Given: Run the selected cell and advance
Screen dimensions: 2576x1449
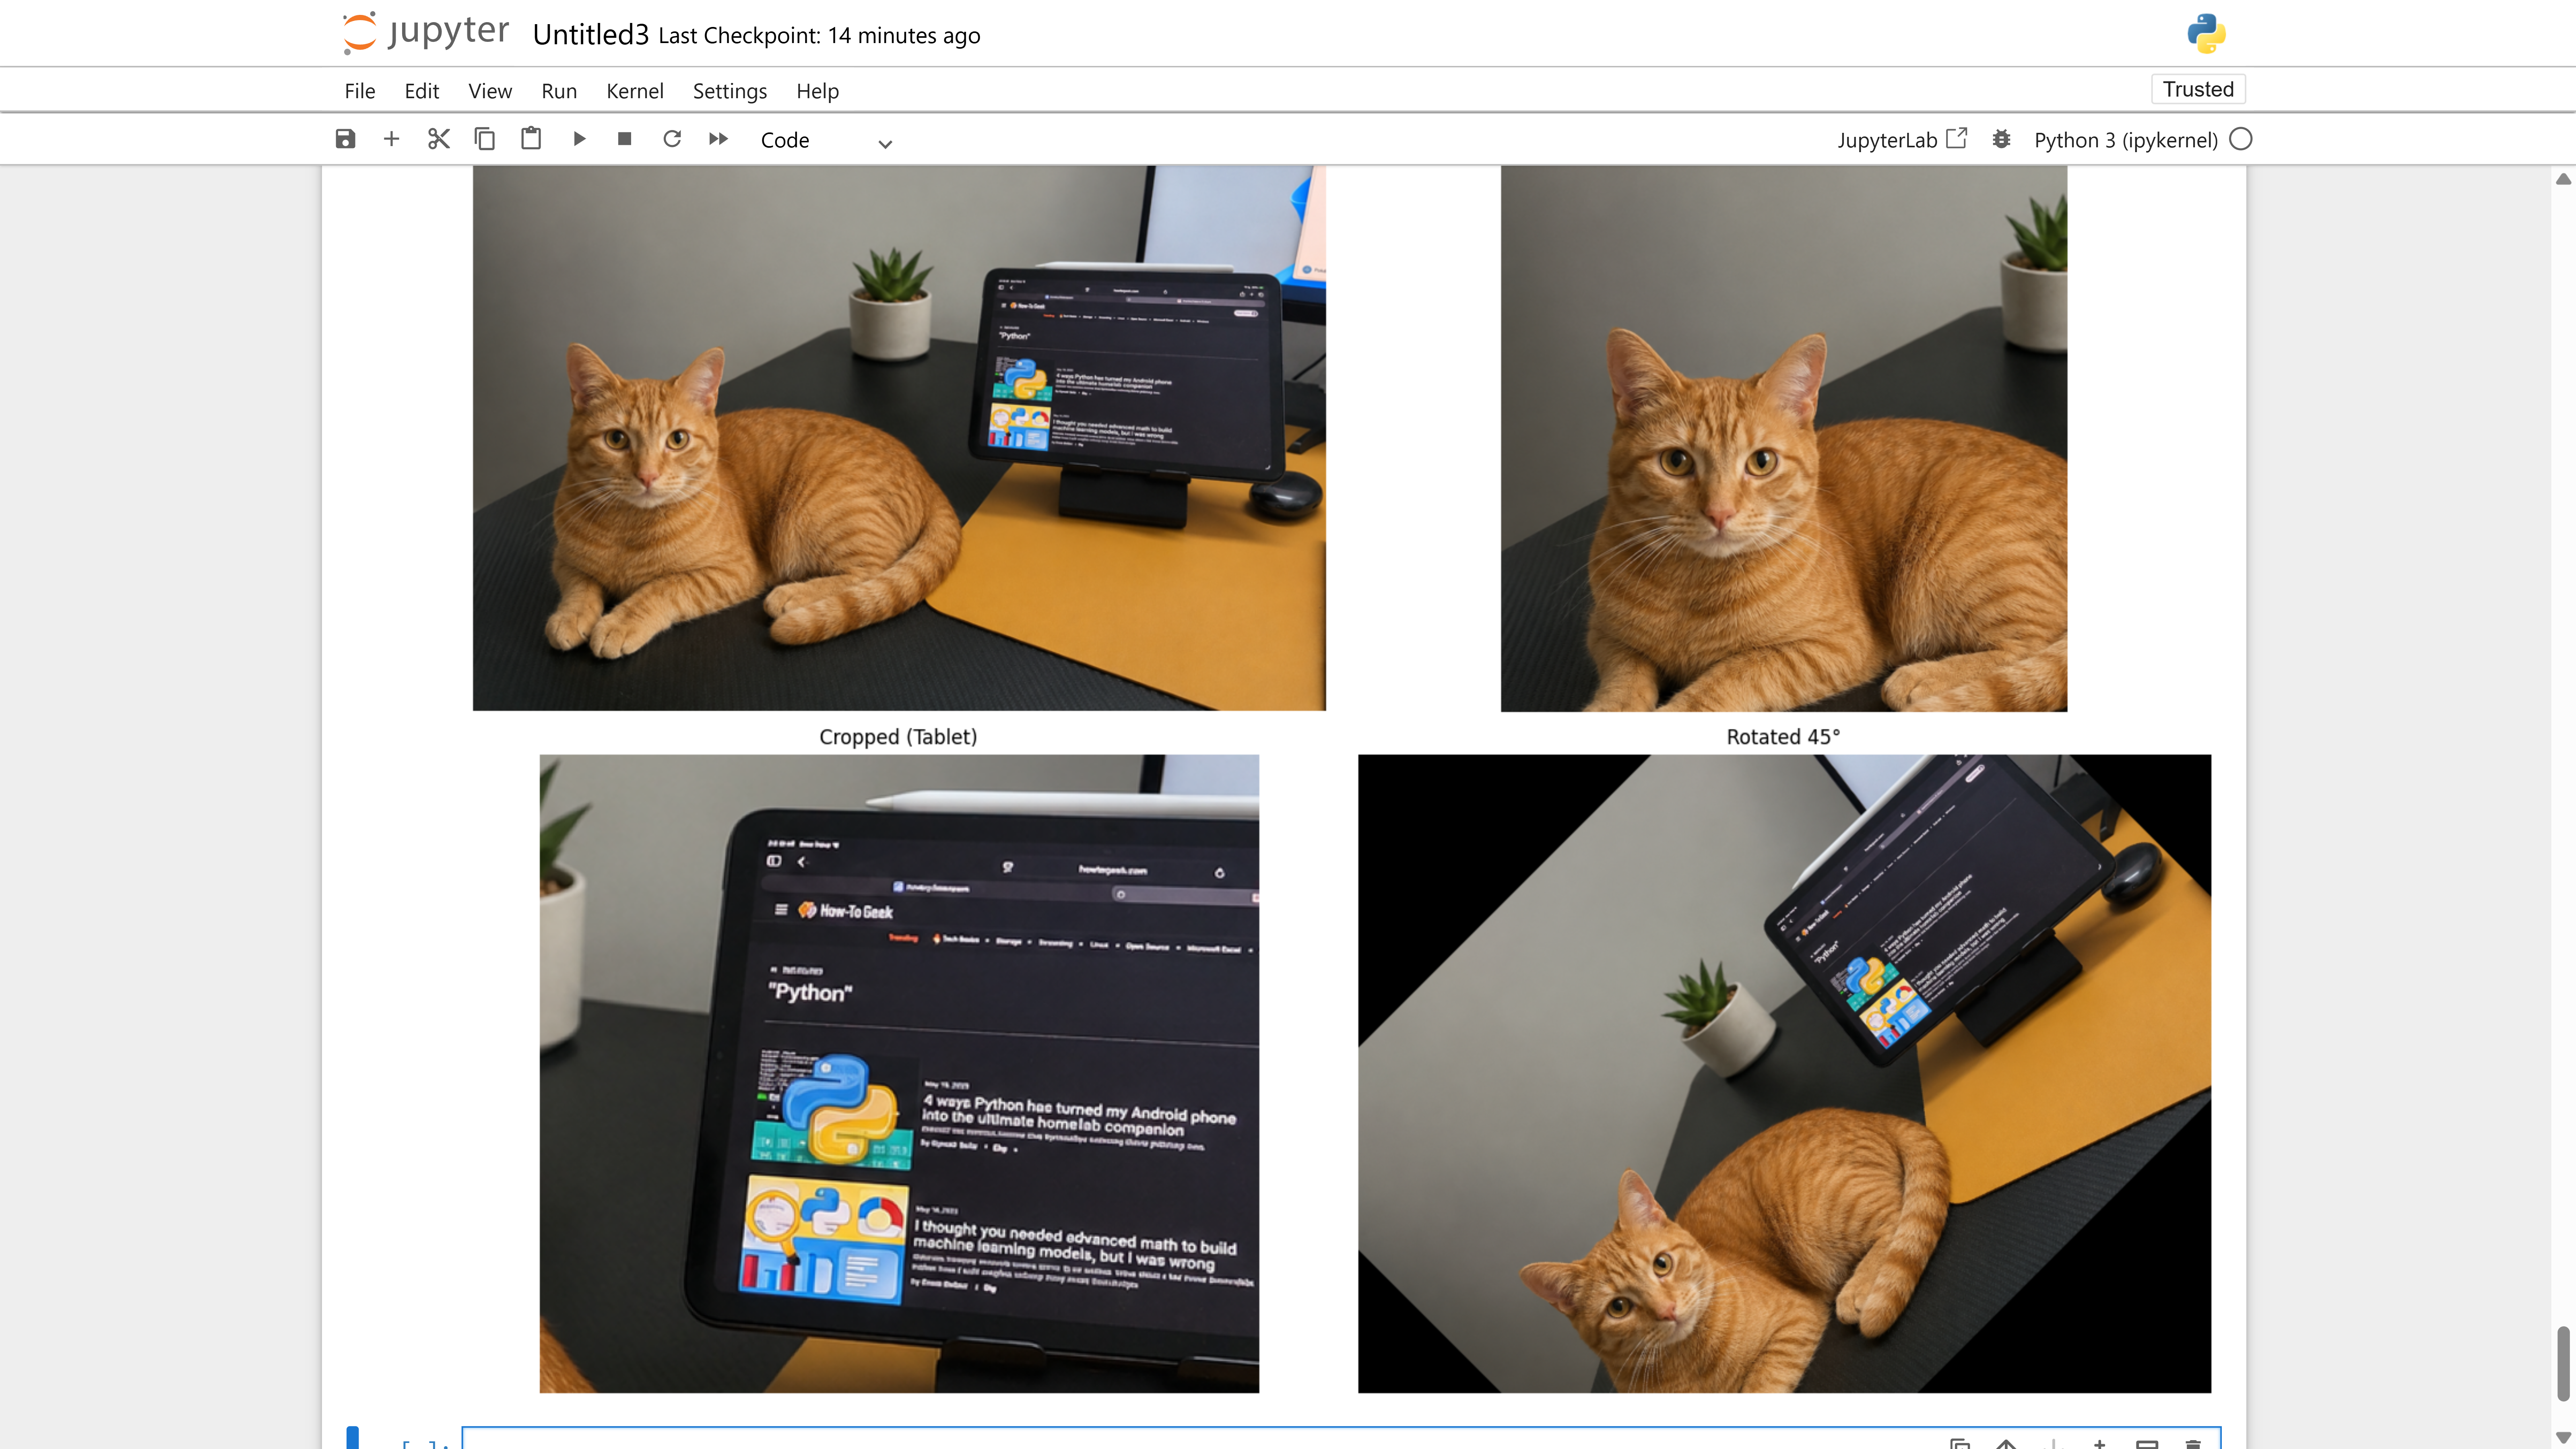Looking at the screenshot, I should (x=579, y=139).
